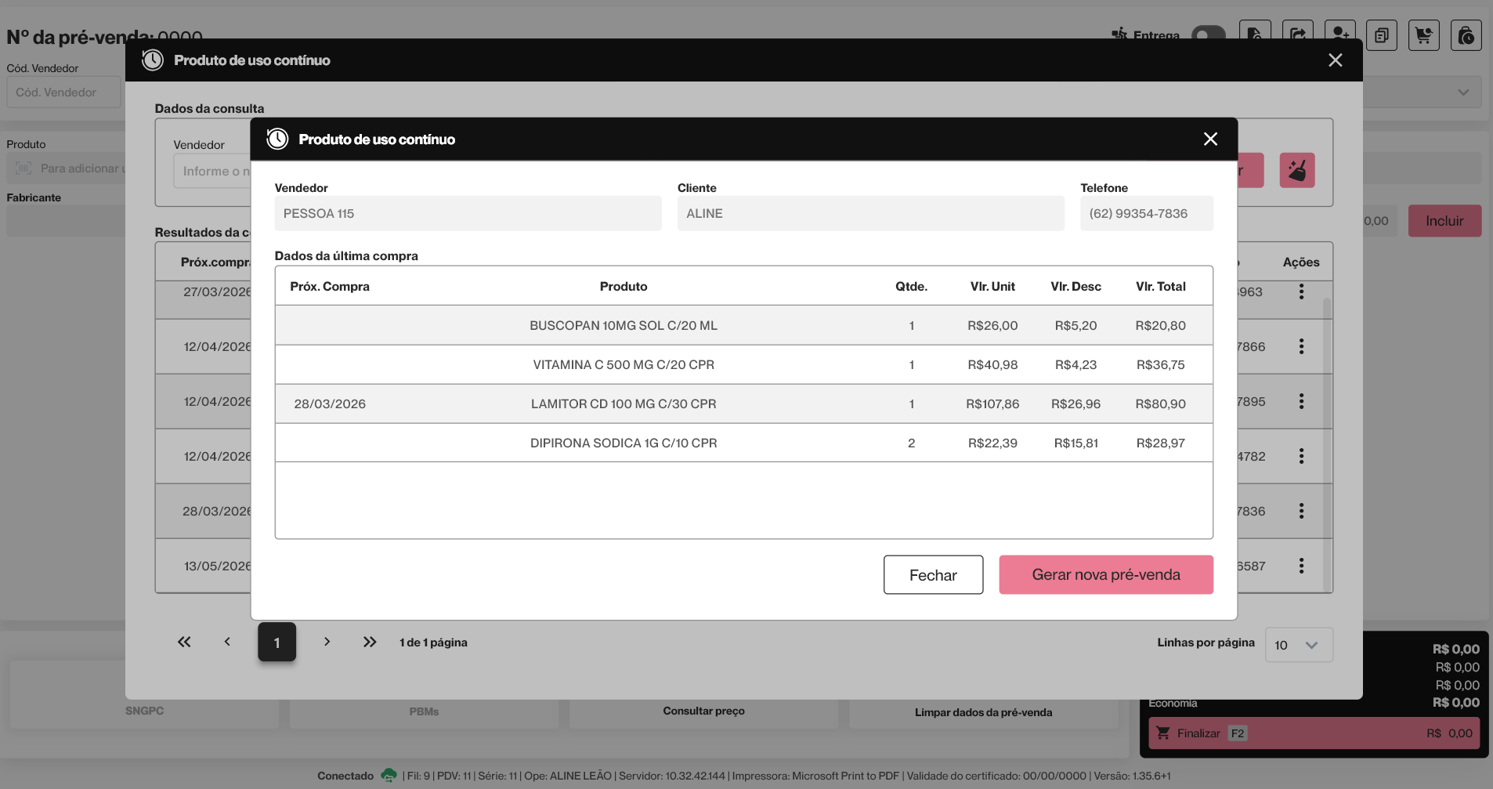Open the bag with clock icon
The height and width of the screenshot is (789, 1493).
(x=1466, y=35)
